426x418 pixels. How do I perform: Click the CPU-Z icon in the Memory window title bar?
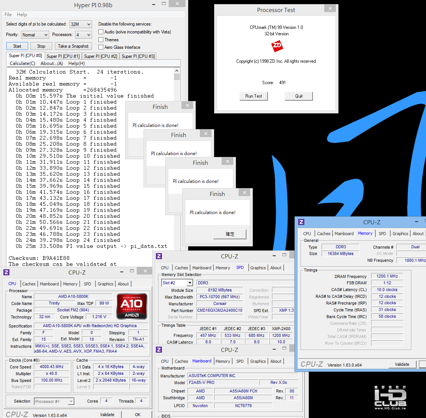click(x=301, y=222)
